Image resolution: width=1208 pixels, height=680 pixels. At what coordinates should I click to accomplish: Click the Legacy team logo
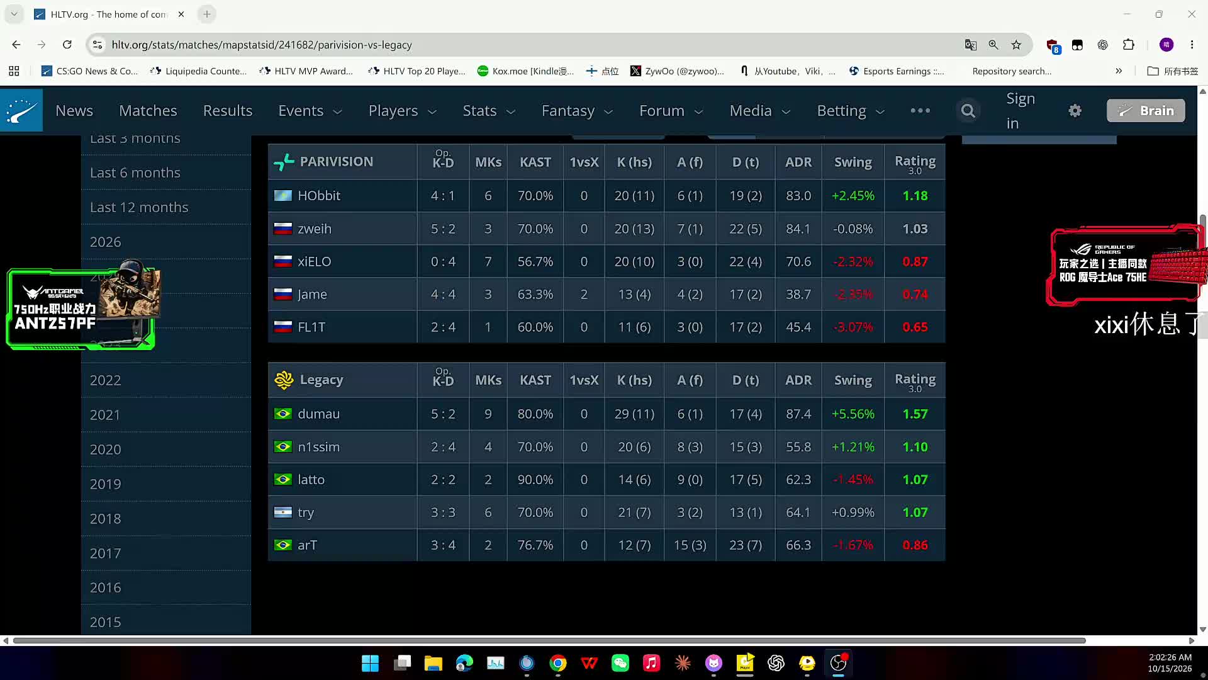[x=284, y=380]
